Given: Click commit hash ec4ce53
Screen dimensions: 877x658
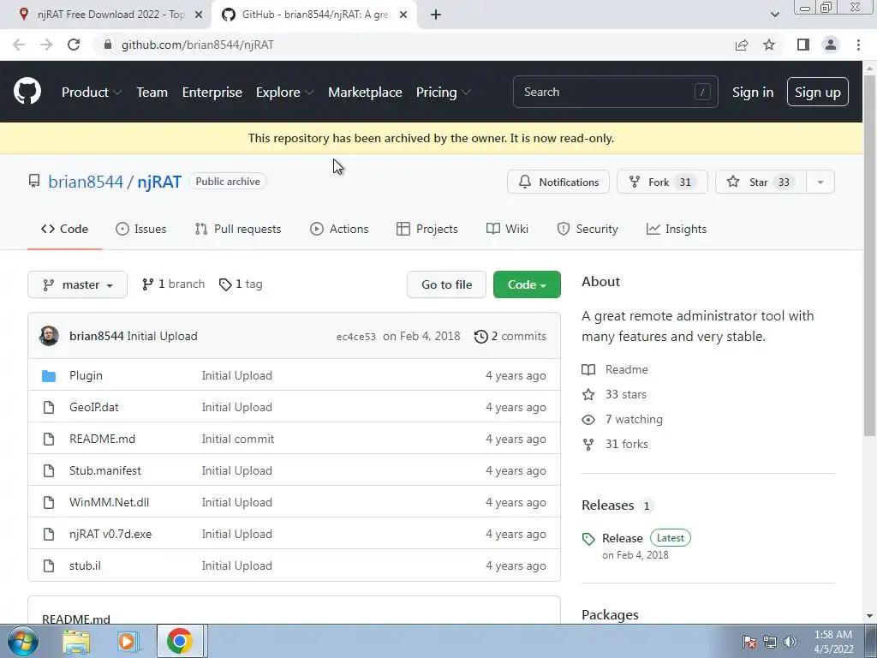Looking at the screenshot, I should pos(355,337).
